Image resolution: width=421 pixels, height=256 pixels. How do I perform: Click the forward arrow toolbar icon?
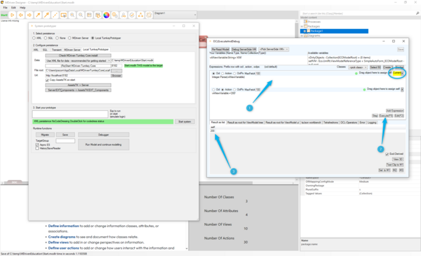[29, 15]
